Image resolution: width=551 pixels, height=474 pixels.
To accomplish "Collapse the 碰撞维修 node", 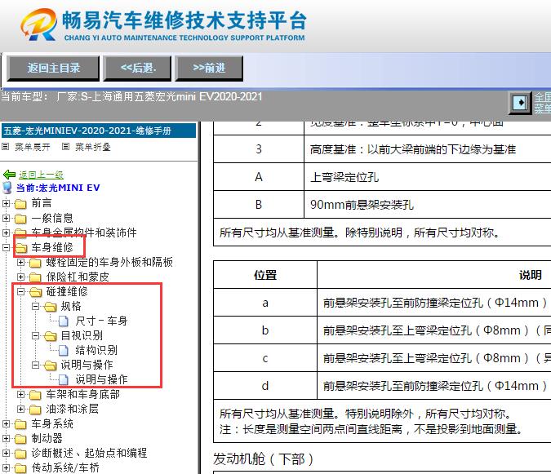I will [x=20, y=291].
